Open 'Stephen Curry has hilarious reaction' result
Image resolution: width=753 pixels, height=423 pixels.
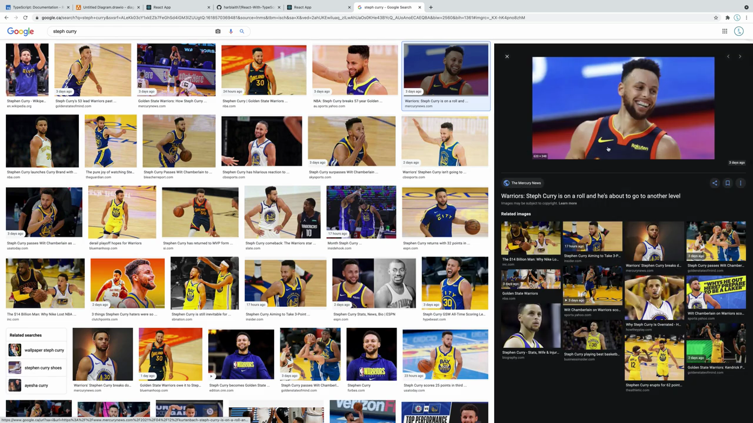coord(261,141)
